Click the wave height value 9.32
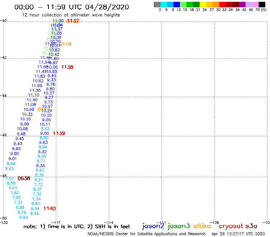This screenshot has width=270, height=237. pyautogui.click(x=42, y=152)
